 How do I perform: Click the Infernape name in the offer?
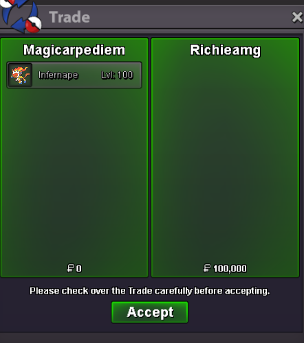[x=58, y=75]
